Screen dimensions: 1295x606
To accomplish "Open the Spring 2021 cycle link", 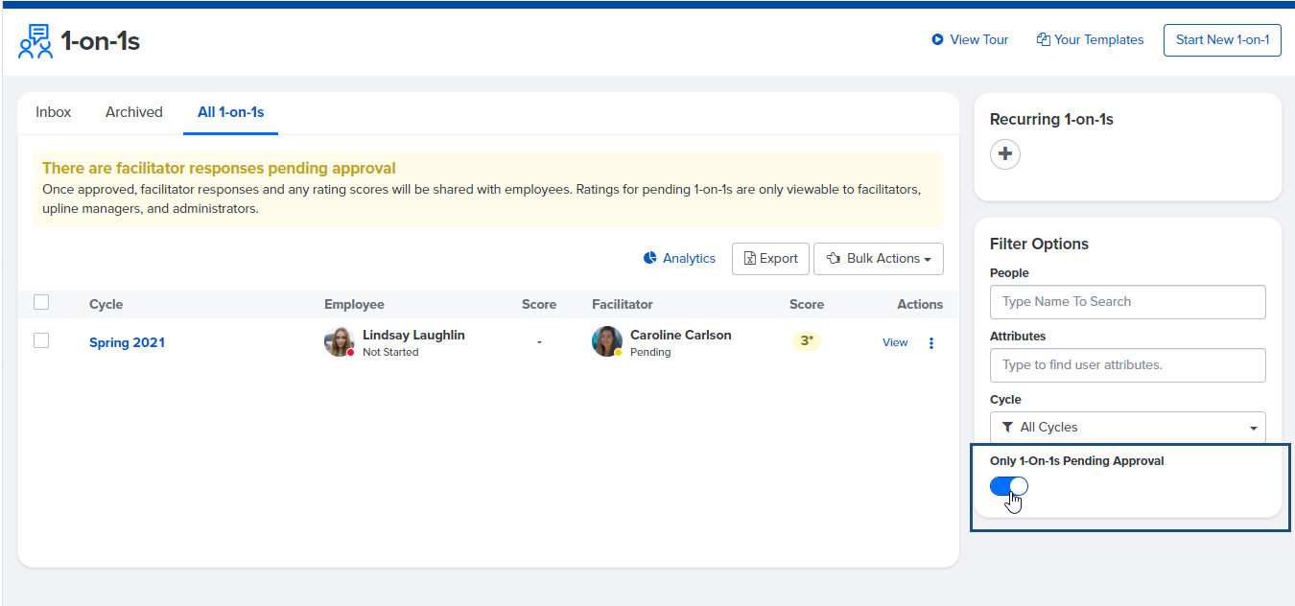I will [127, 343].
